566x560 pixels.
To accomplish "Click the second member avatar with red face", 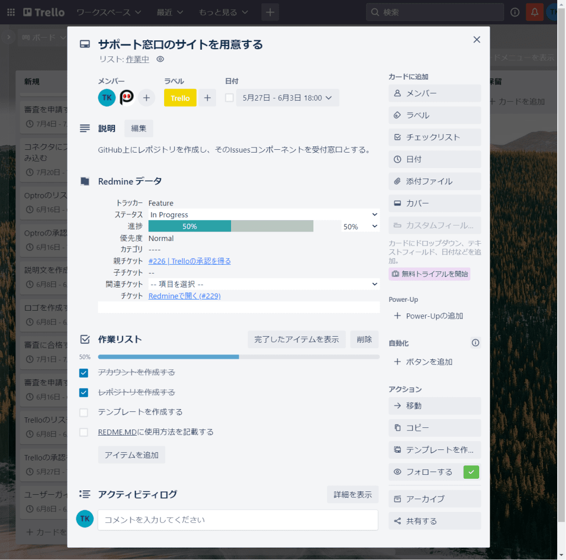I will click(127, 98).
